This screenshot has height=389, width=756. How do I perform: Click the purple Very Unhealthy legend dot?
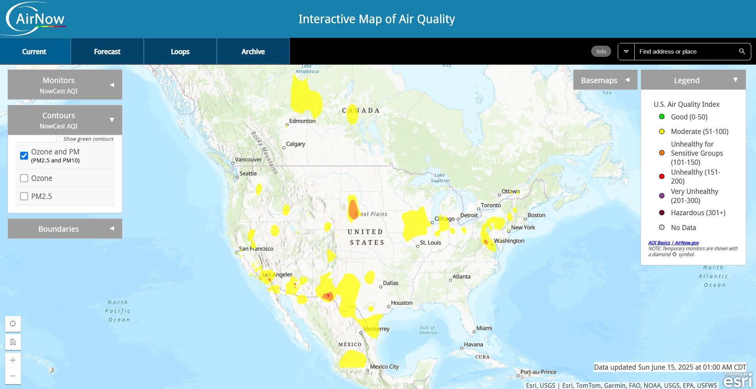coord(662,195)
